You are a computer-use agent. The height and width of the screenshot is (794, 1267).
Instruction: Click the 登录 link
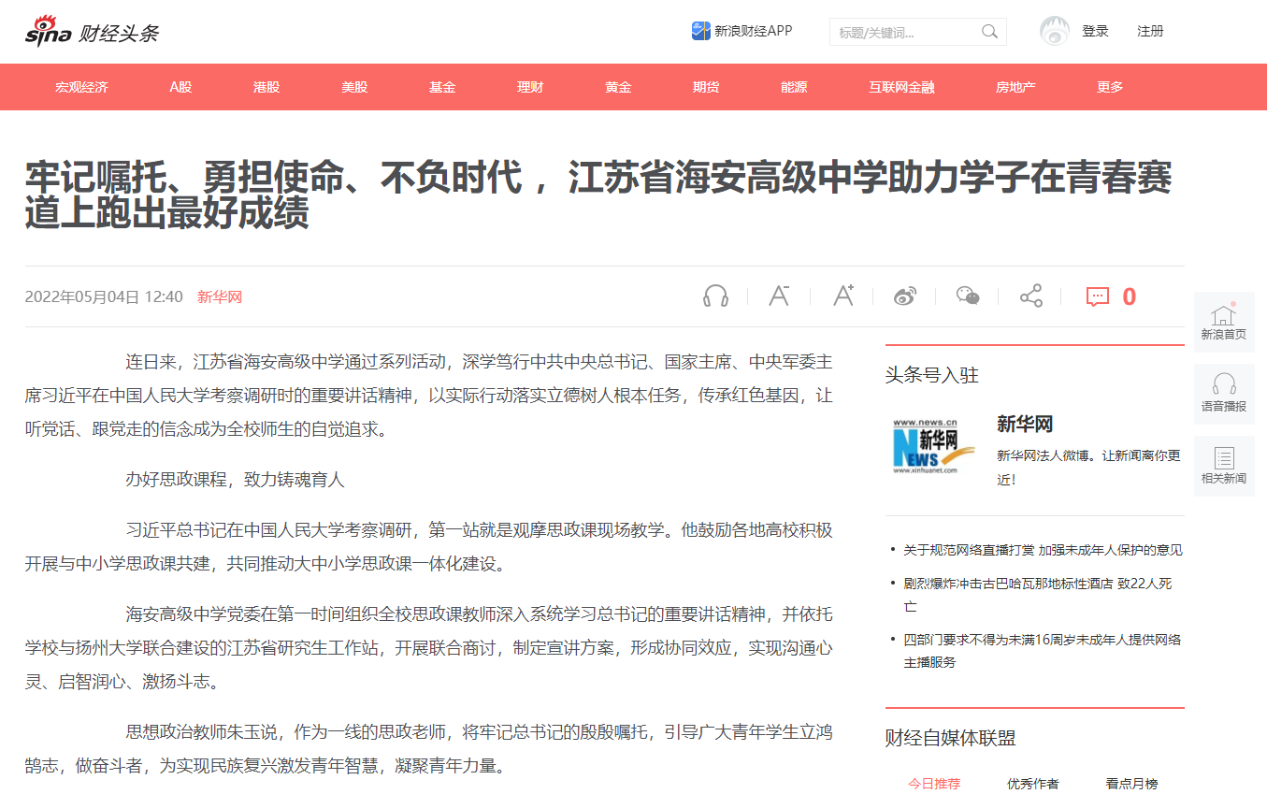tap(1095, 31)
